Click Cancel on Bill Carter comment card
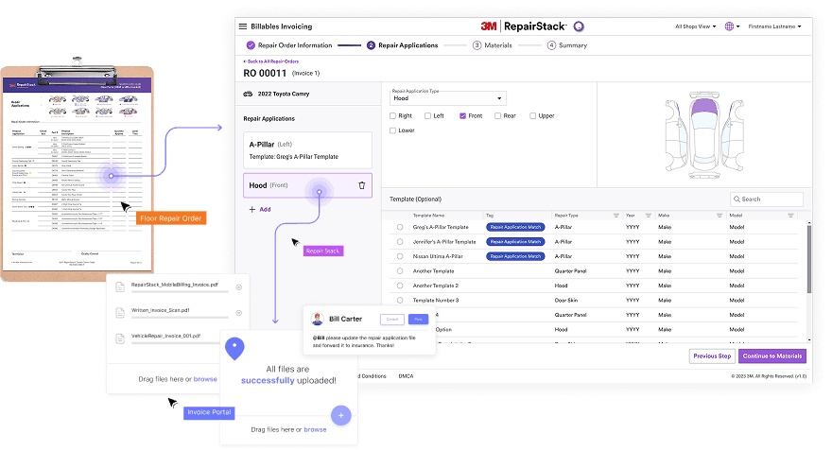The image size is (832, 451). (392, 319)
